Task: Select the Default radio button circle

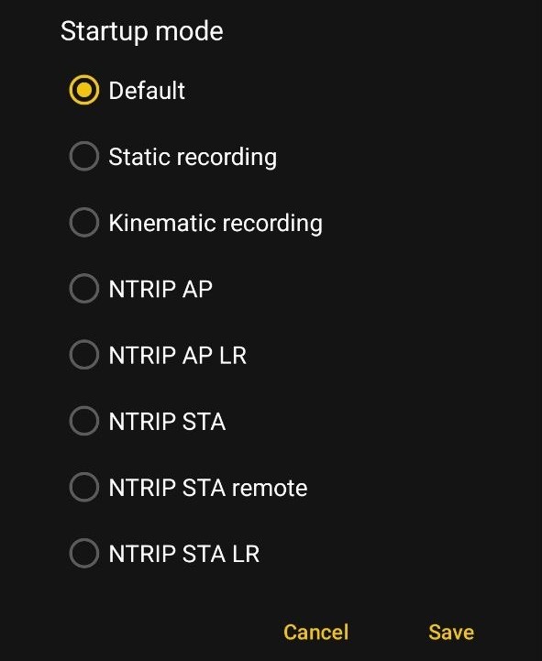Action: pyautogui.click(x=84, y=90)
